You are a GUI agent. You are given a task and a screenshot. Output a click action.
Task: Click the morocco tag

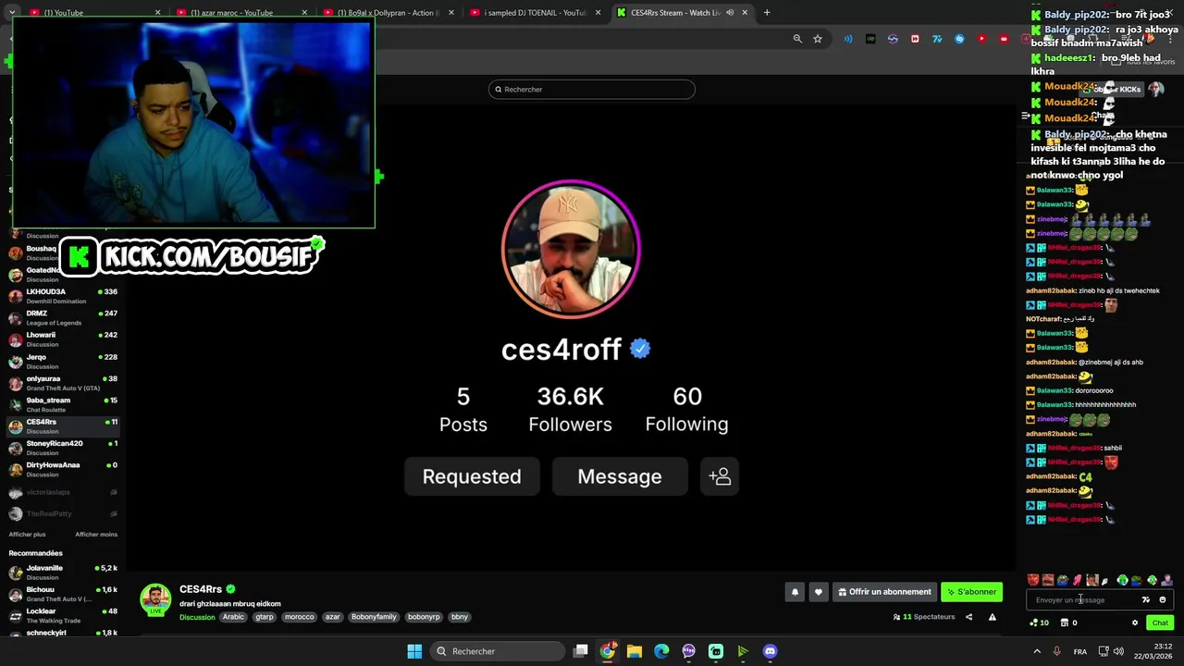coord(299,617)
